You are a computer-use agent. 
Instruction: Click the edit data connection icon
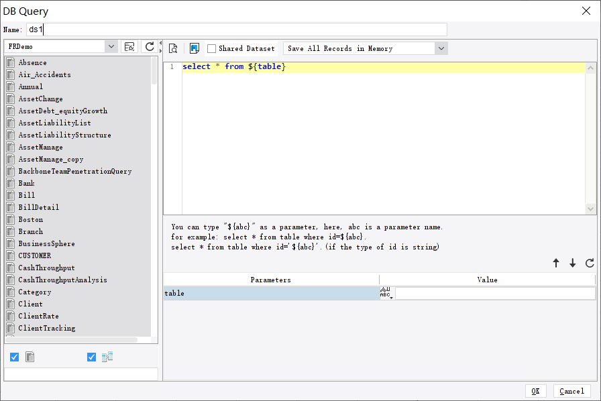129,47
